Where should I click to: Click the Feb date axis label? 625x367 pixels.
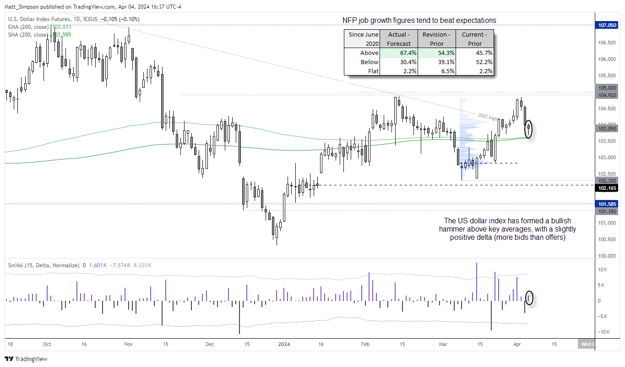(365, 344)
